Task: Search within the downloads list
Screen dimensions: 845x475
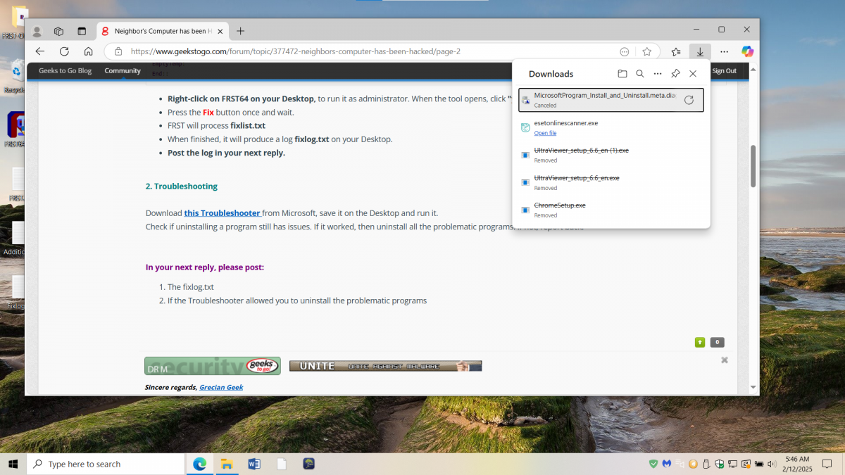Action: coord(640,74)
